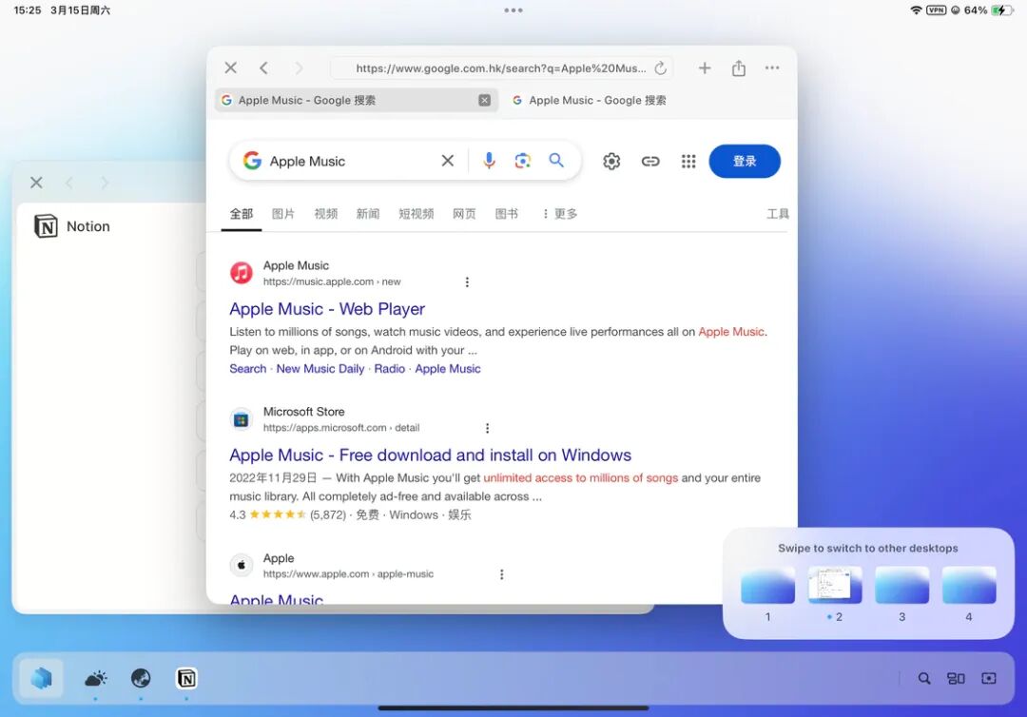Launch the weather app in the dock
This screenshot has width=1027, height=717.
point(96,679)
